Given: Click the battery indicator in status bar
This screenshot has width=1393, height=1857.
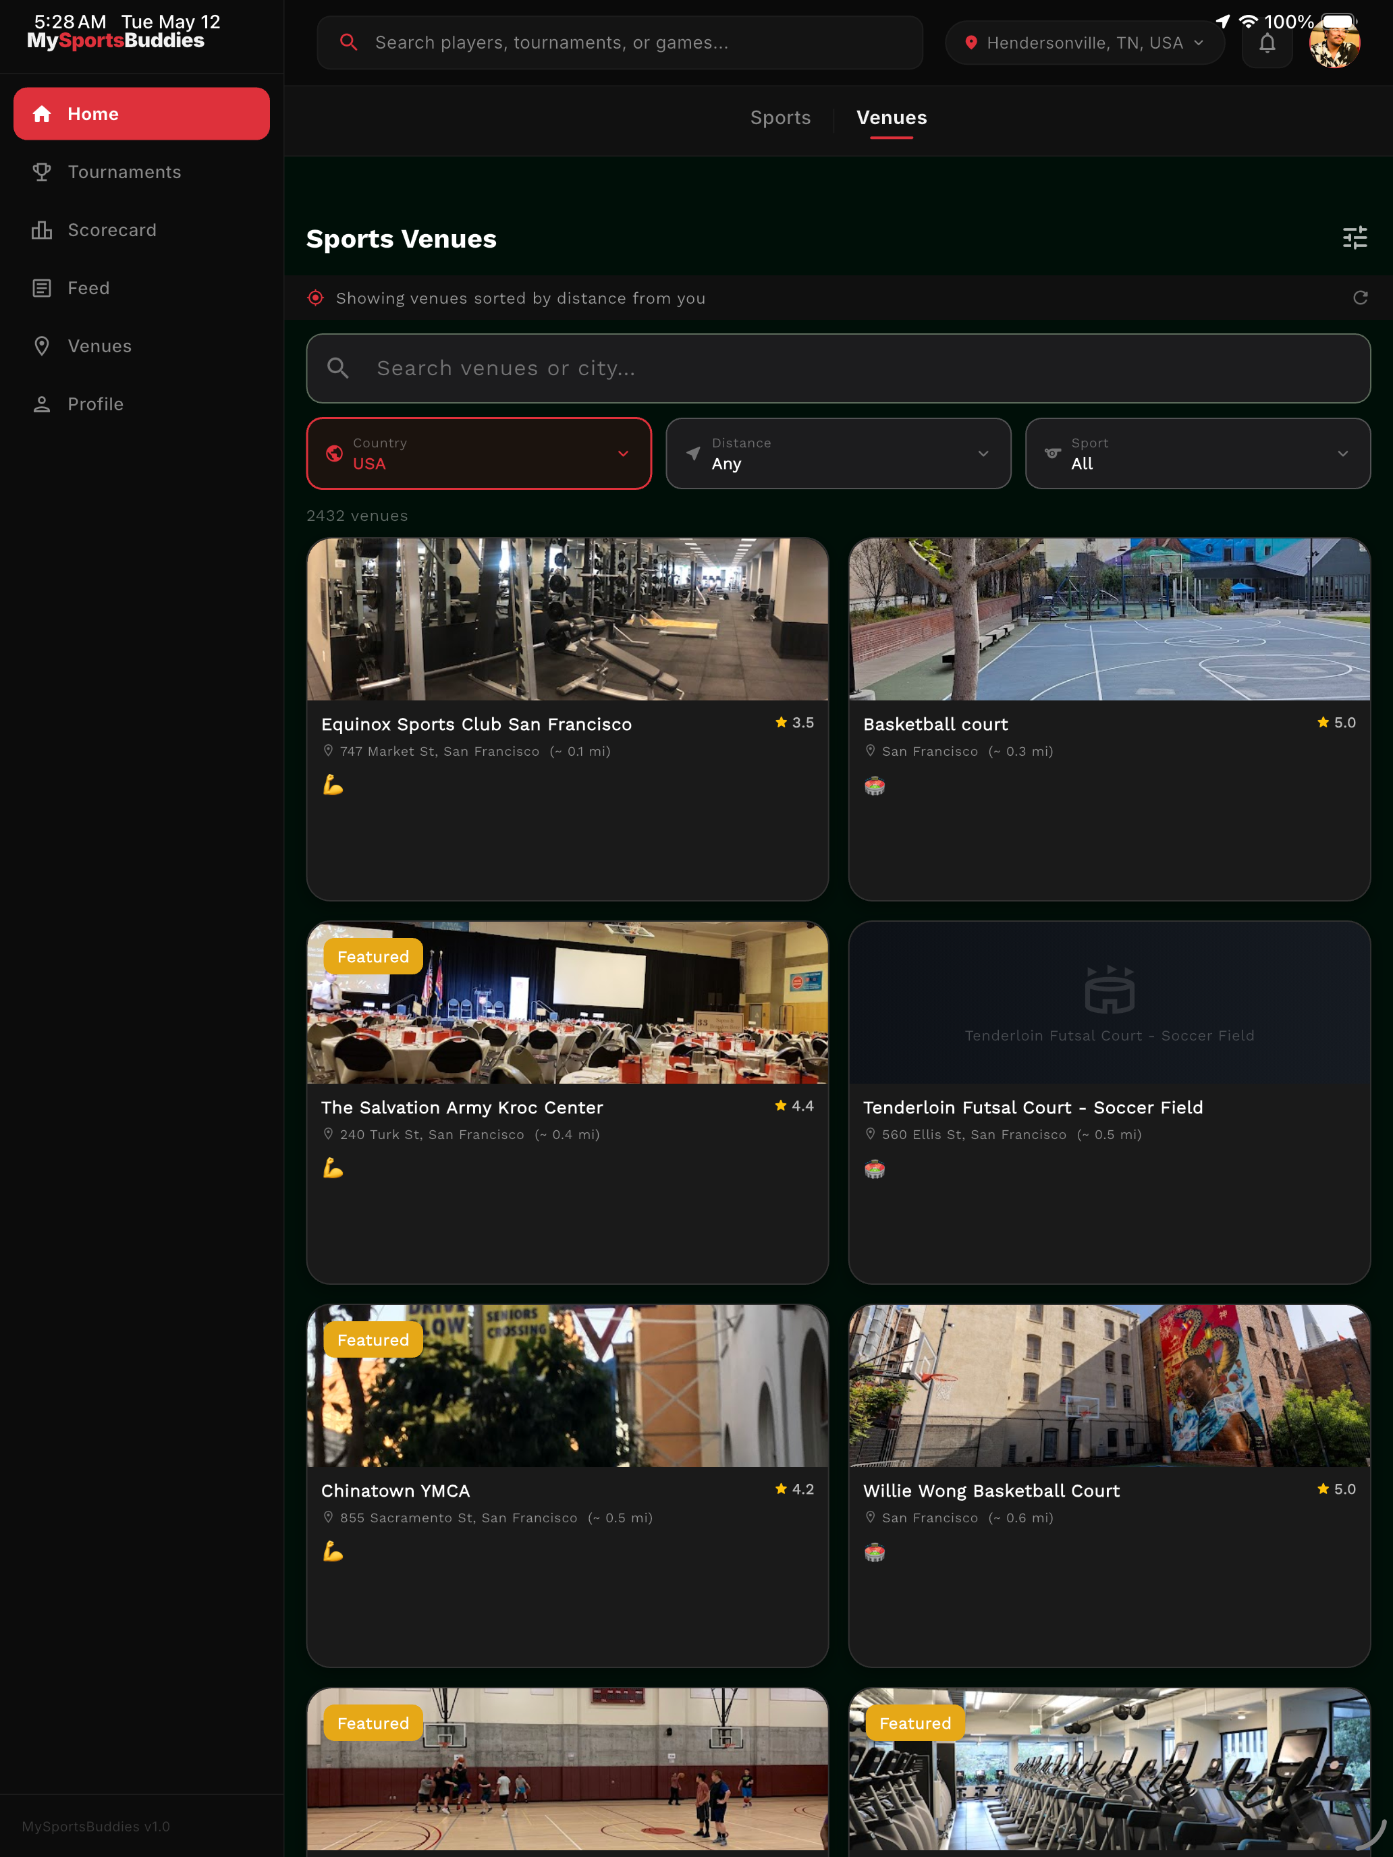Looking at the screenshot, I should (1338, 22).
